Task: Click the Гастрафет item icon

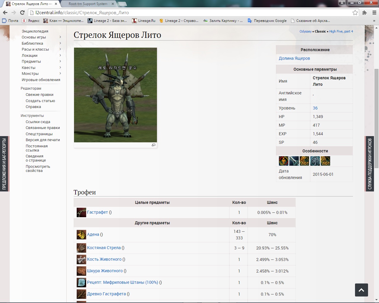Action: (81, 212)
